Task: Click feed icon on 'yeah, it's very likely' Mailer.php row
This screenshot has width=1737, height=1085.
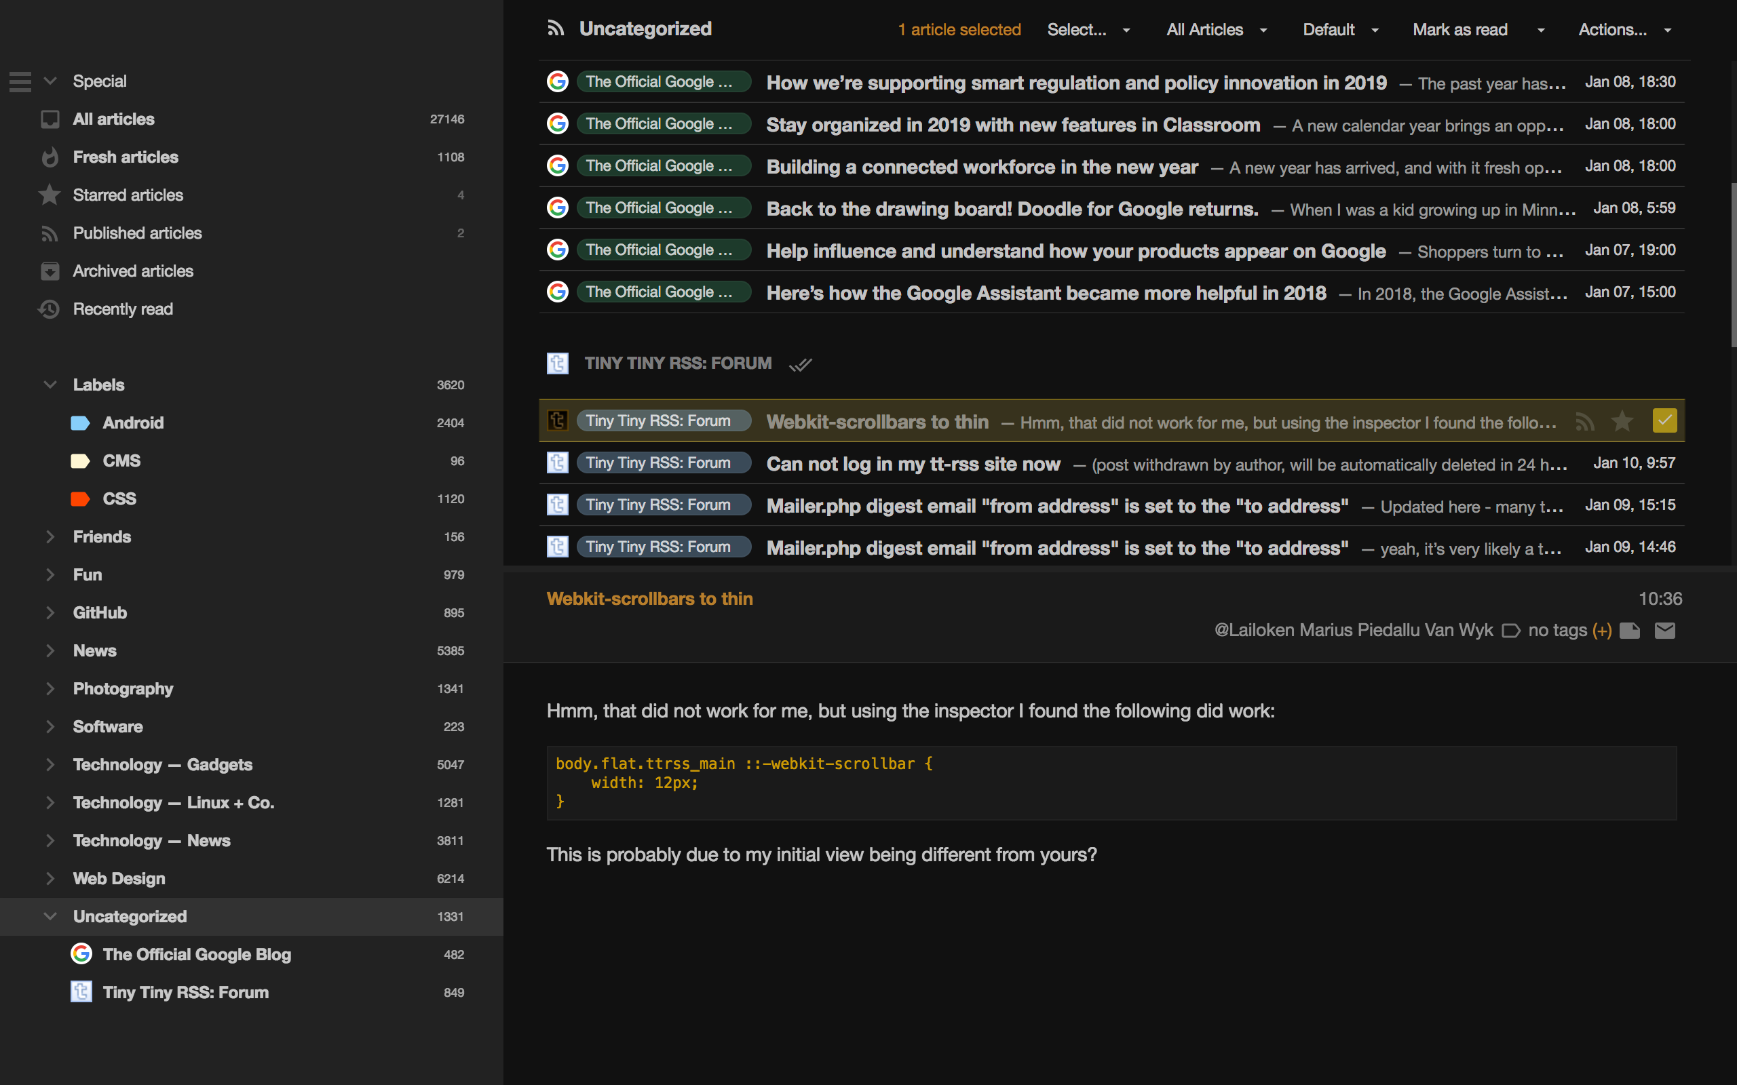Action: tap(558, 547)
